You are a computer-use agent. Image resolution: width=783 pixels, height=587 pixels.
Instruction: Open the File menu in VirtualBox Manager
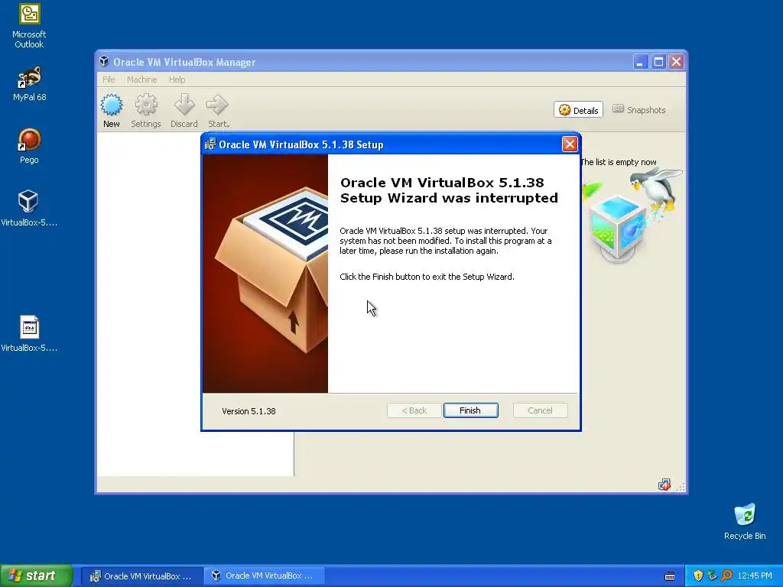pos(109,79)
